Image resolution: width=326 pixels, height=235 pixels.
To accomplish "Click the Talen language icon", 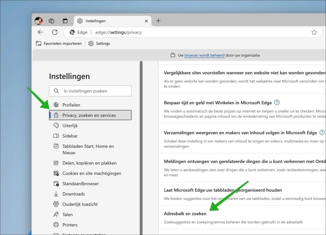I will click(56, 214).
